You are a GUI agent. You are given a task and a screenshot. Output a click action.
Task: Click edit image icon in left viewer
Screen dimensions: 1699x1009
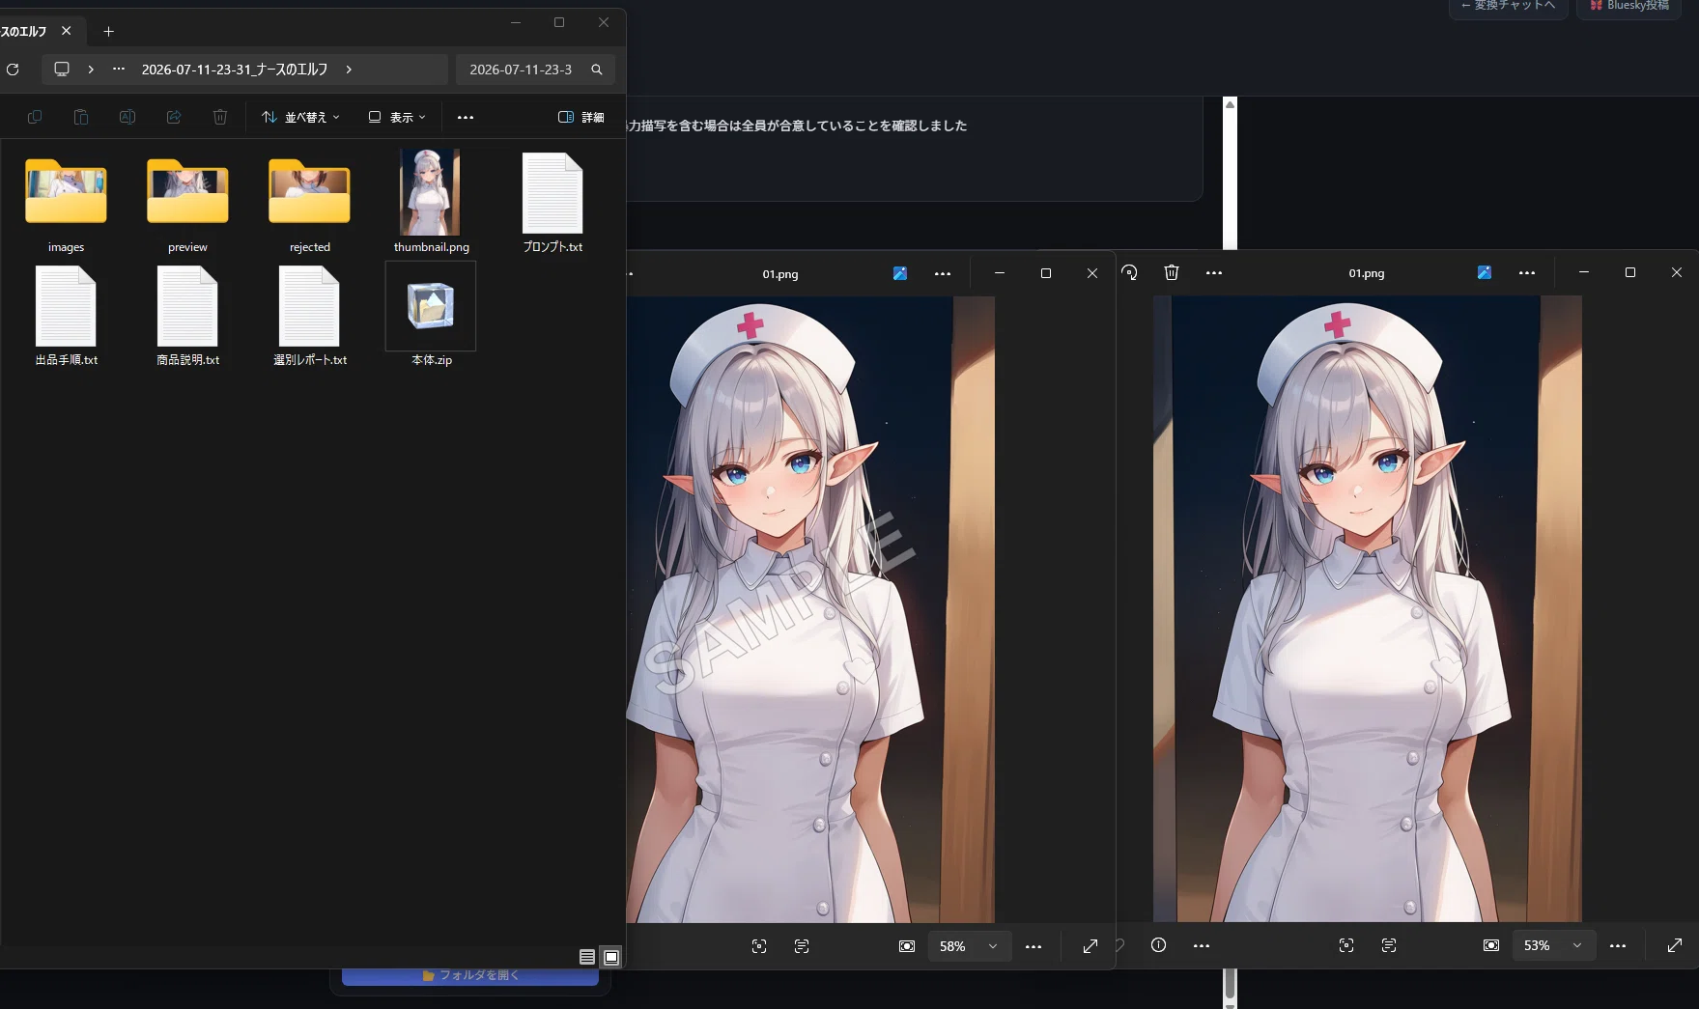click(900, 273)
